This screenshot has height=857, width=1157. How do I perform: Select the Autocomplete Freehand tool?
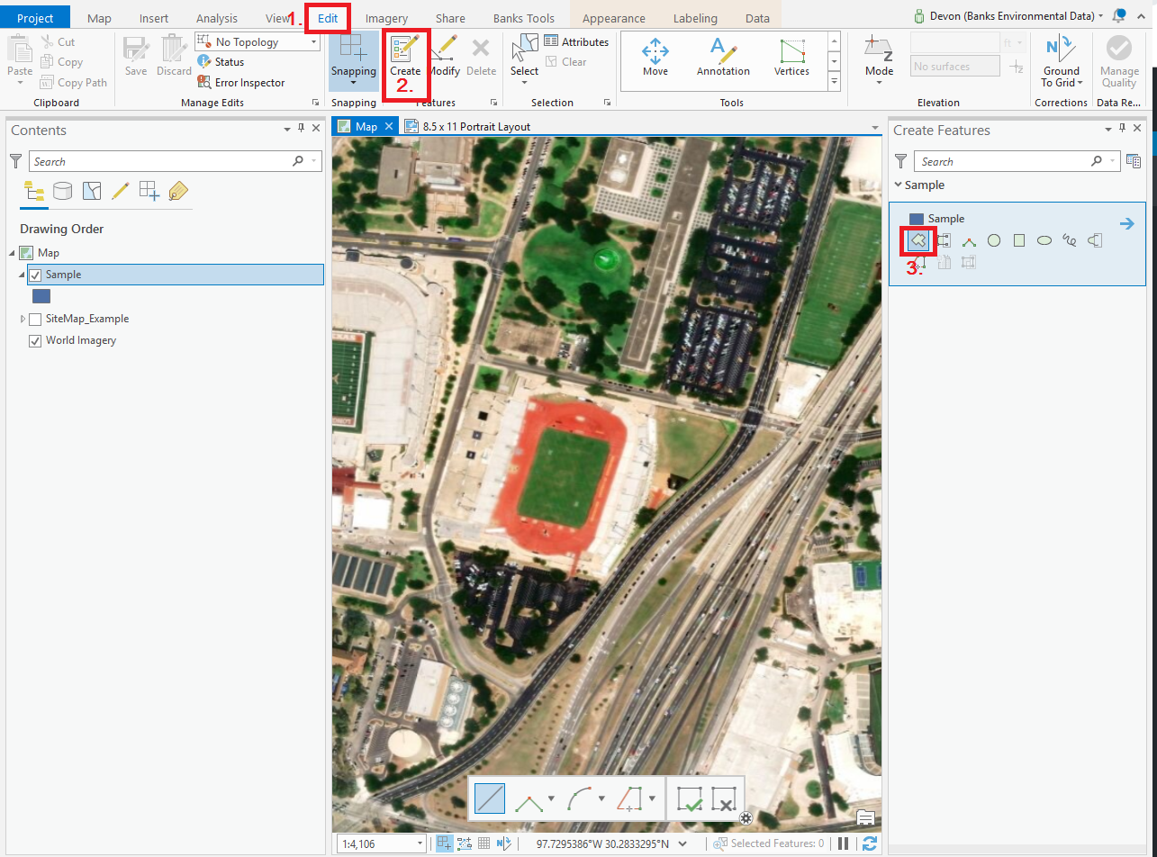click(1095, 240)
